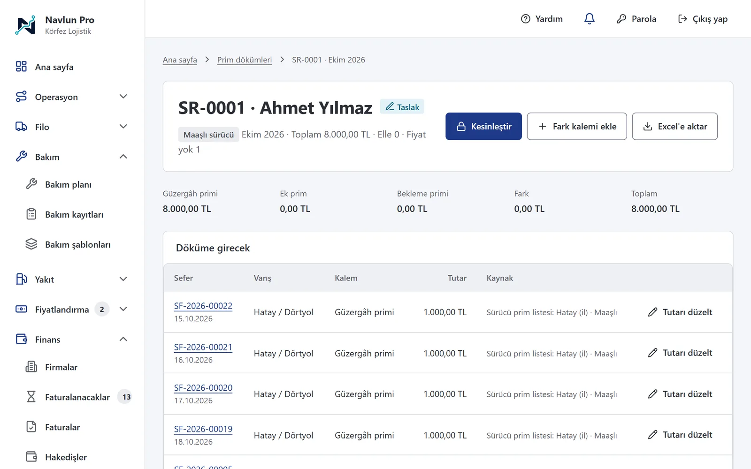
Task: Click the Navlun Pro logo icon
Action: pos(25,25)
